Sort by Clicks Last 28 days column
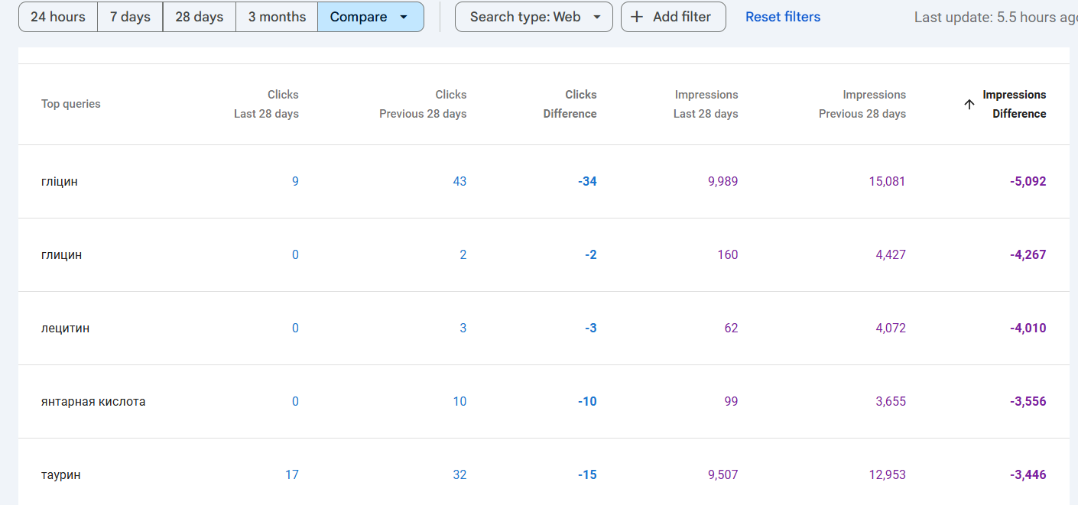Screen dimensions: 1078x505 point(266,104)
